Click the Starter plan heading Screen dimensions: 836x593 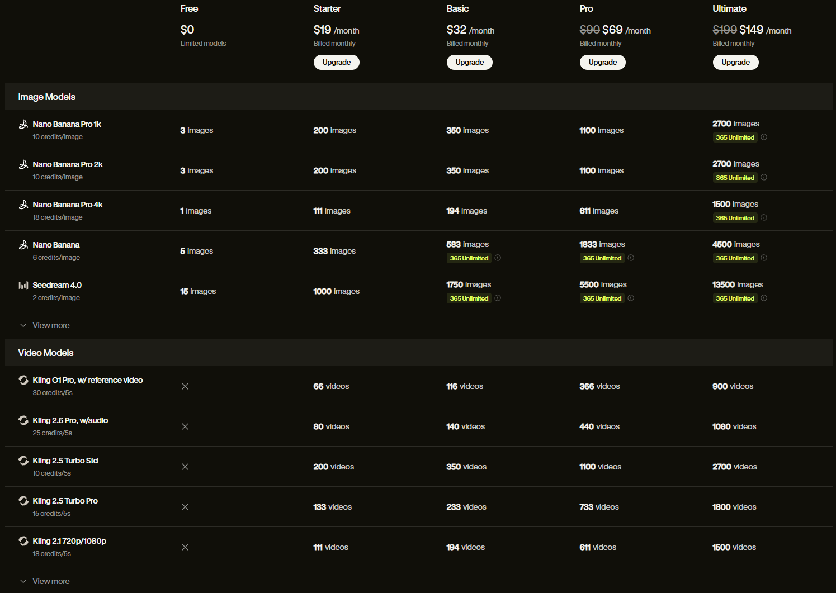[x=327, y=8]
